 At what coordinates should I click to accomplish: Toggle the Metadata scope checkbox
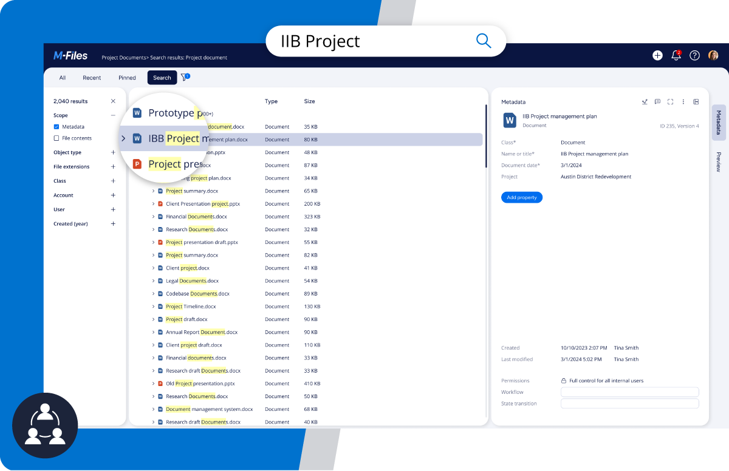coord(56,127)
